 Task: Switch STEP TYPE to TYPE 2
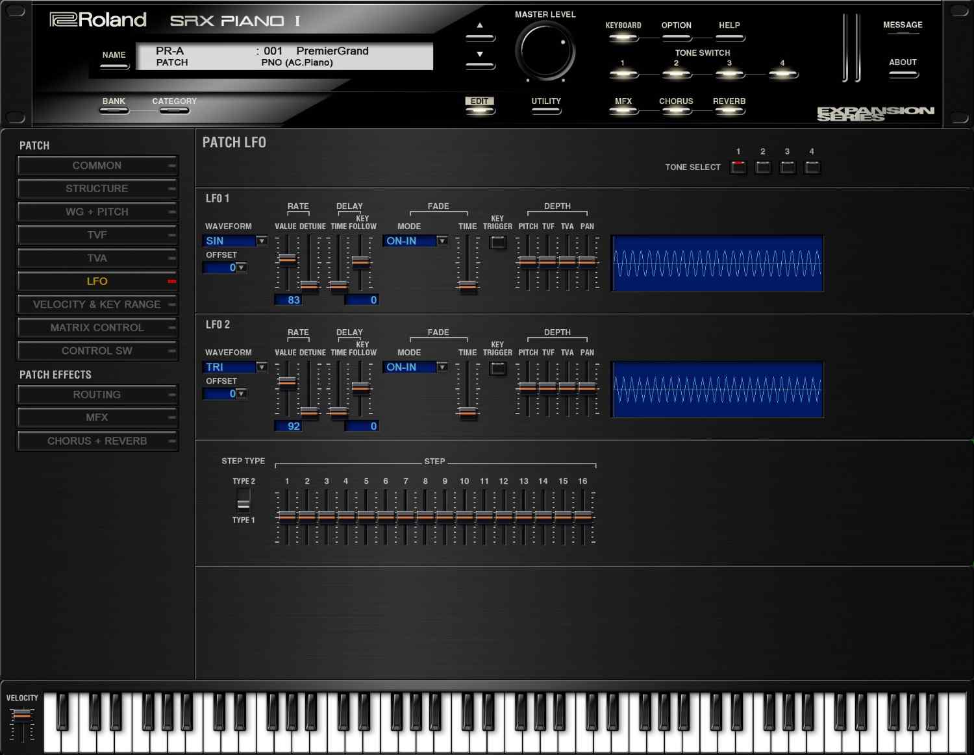pos(243,495)
